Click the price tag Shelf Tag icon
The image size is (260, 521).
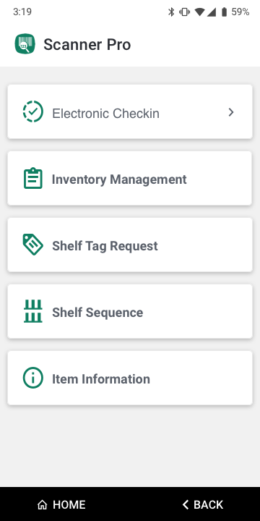click(x=32, y=245)
